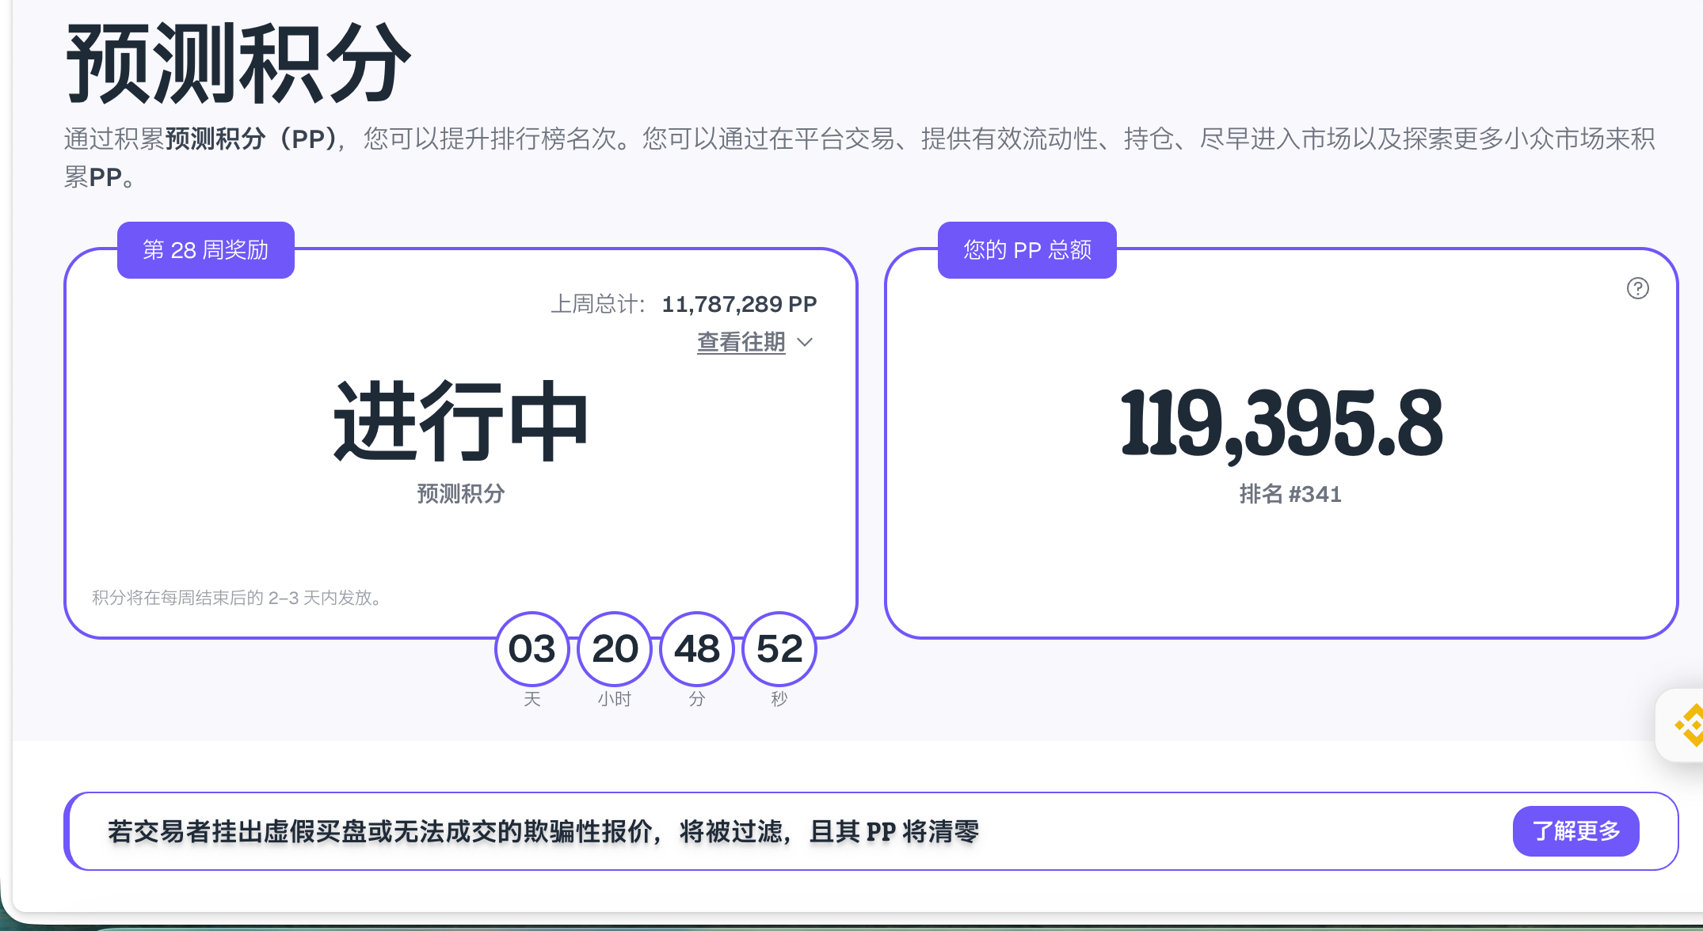Image resolution: width=1703 pixels, height=931 pixels.
Task: Click the 上周总计 label
Action: [598, 304]
